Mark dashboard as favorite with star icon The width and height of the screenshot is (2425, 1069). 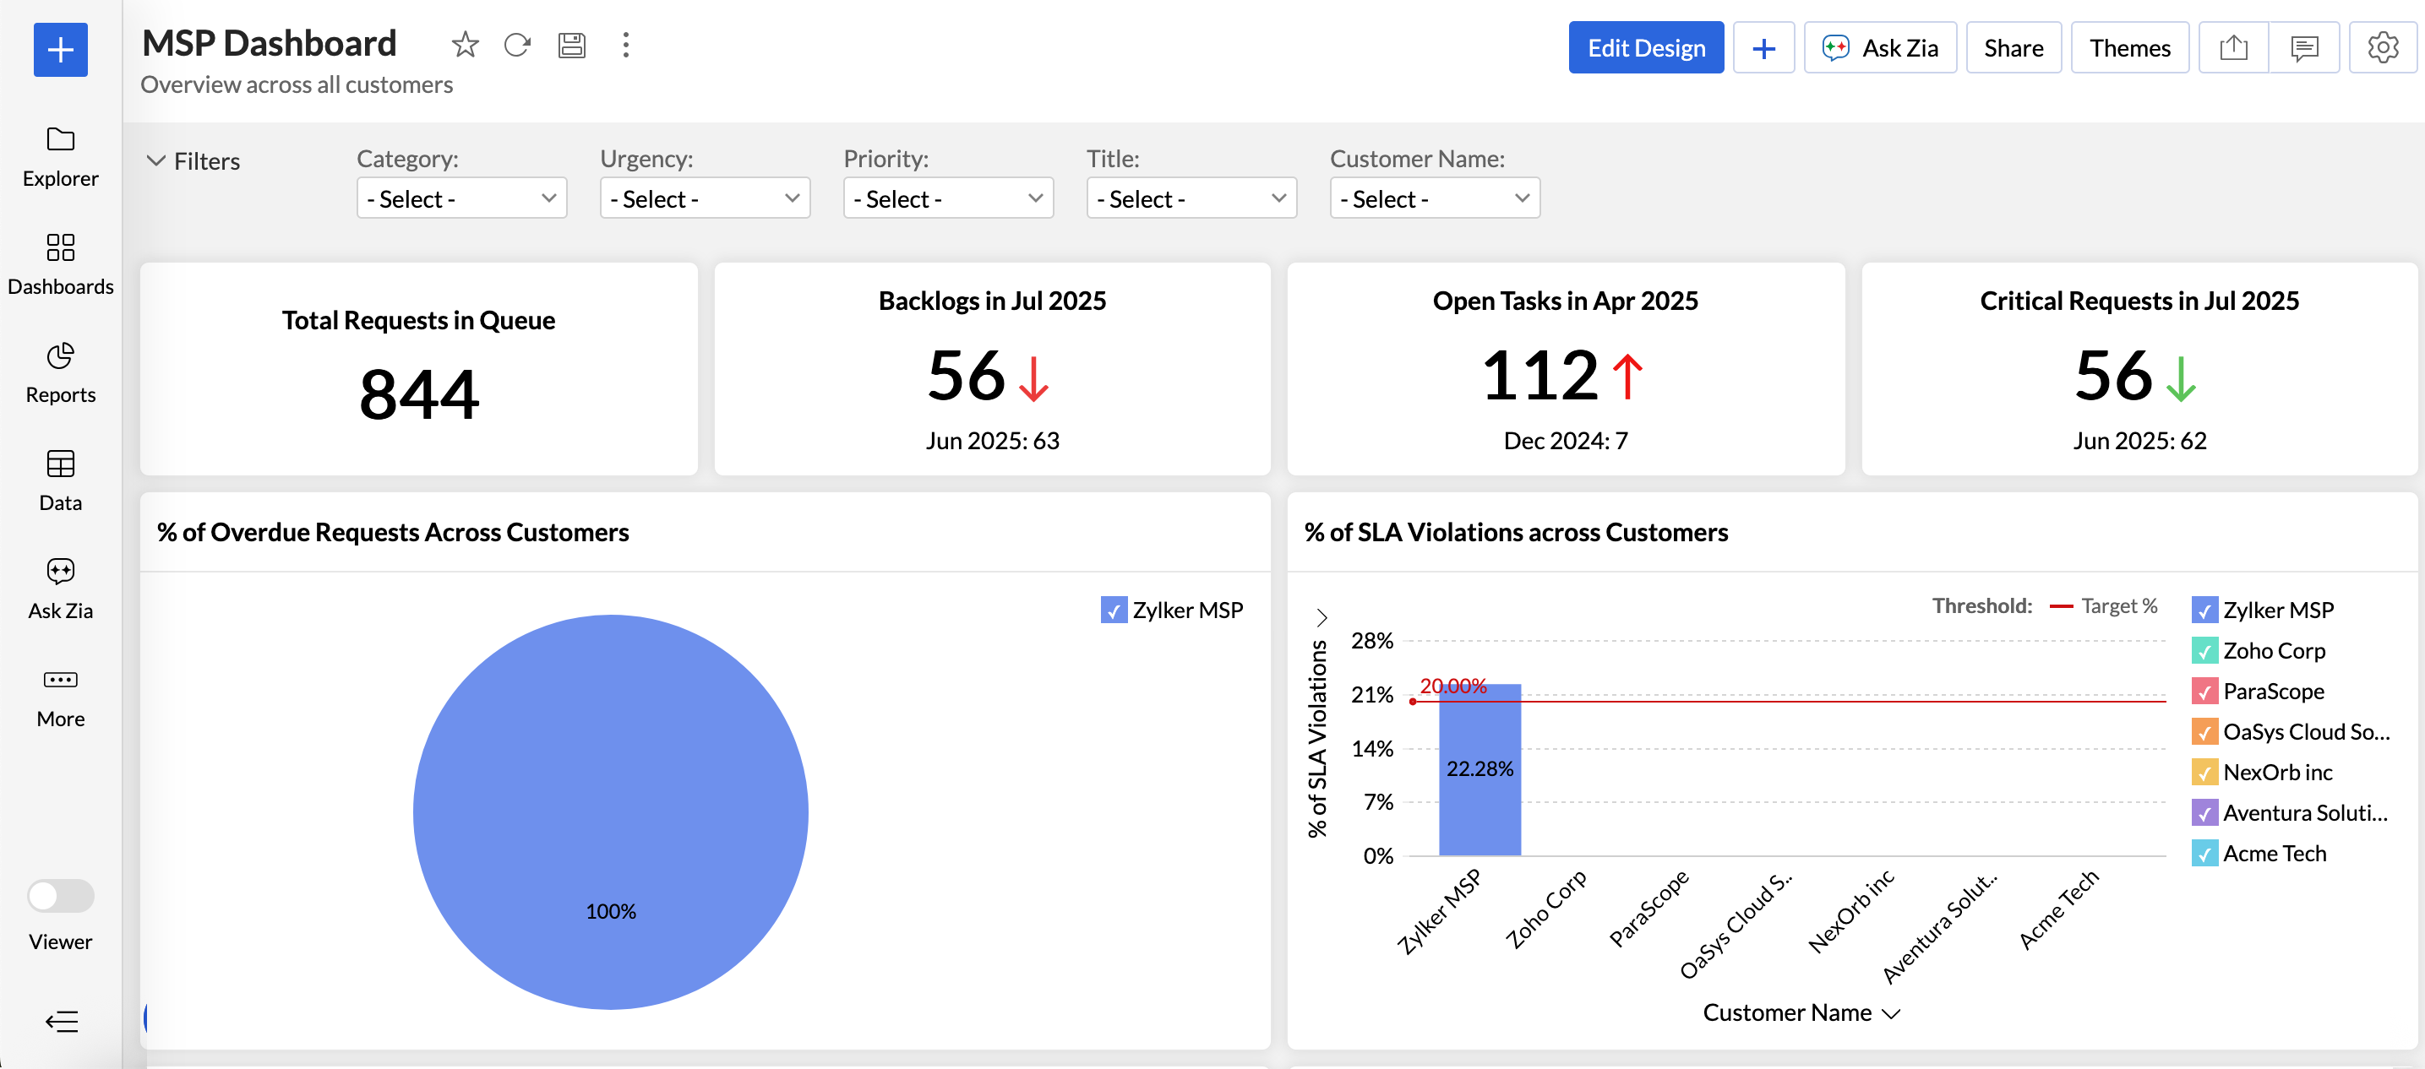pyautogui.click(x=465, y=44)
